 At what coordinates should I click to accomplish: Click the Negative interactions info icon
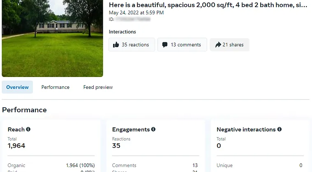(x=280, y=129)
